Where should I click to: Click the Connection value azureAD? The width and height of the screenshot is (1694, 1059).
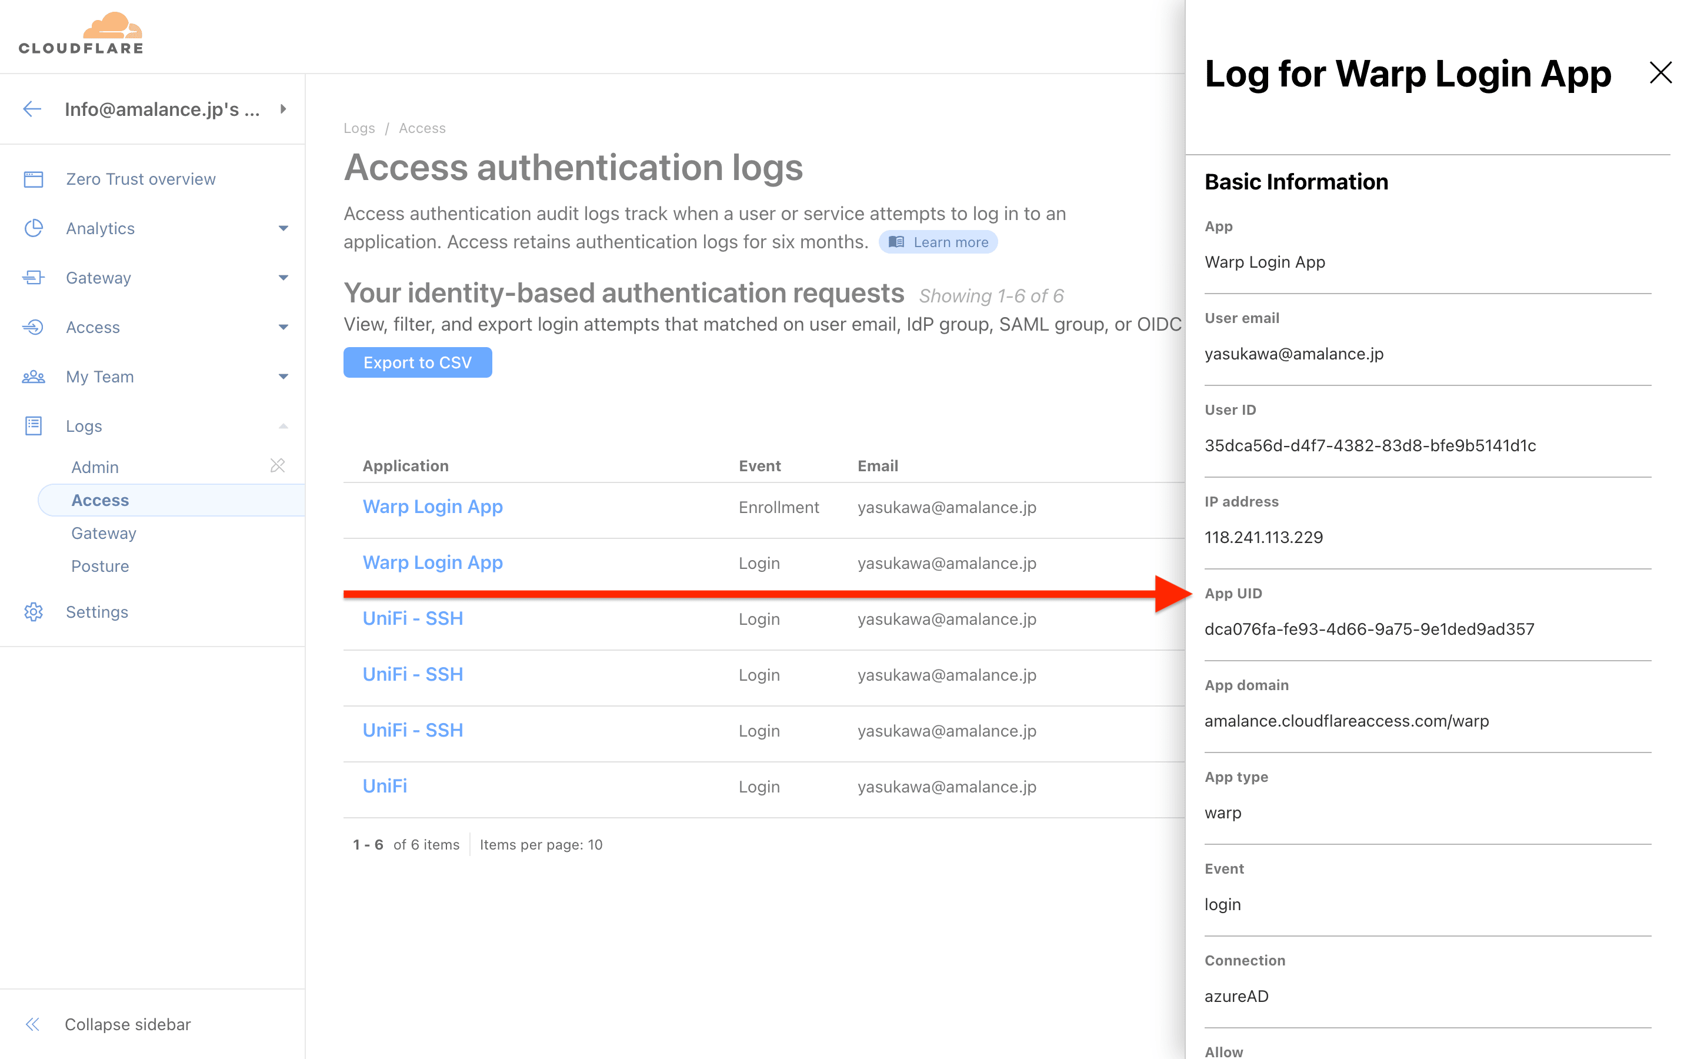click(x=1236, y=996)
